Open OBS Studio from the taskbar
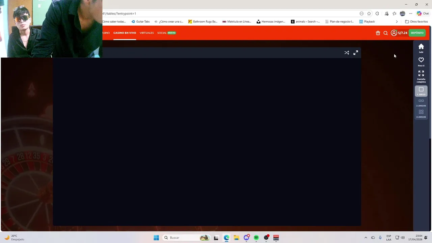432x243 pixels. tap(266, 238)
